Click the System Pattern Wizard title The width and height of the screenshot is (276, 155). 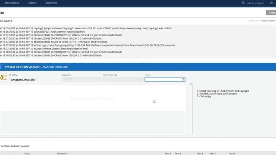click(x=22, y=67)
